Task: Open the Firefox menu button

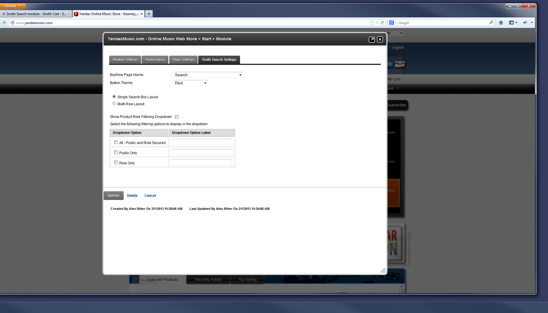Action: (13, 6)
